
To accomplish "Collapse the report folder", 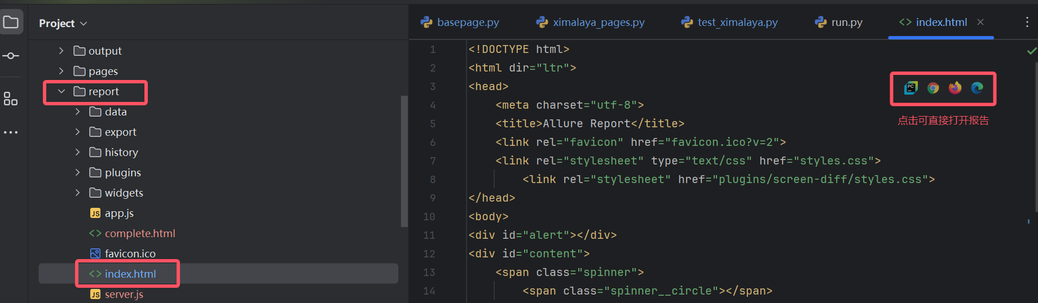I will [x=61, y=91].
